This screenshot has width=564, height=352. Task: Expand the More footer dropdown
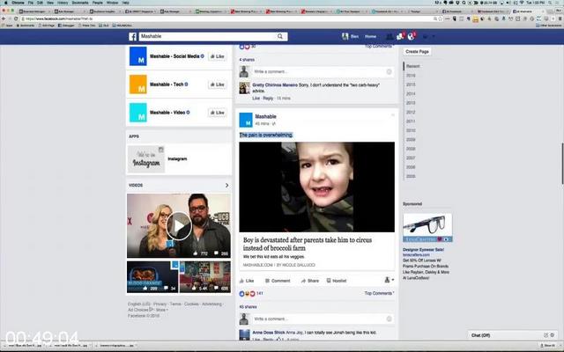click(x=162, y=310)
